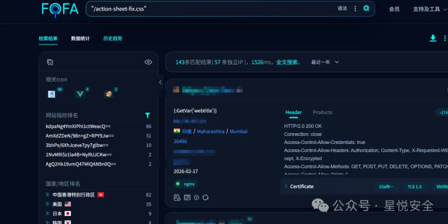
Task: Toggle the eye visibility icon in sidebar
Action: pyautogui.click(x=148, y=62)
